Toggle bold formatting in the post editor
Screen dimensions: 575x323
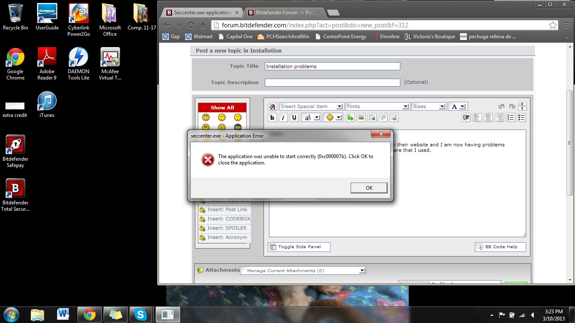coord(272,118)
